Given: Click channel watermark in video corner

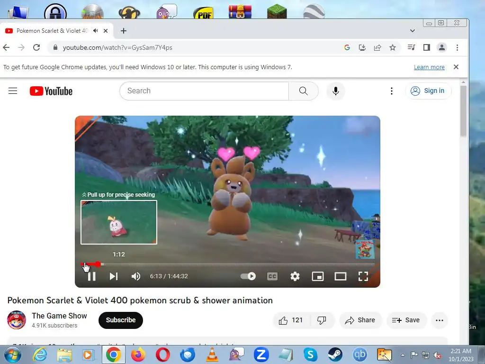Looking at the screenshot, I should 365,249.
